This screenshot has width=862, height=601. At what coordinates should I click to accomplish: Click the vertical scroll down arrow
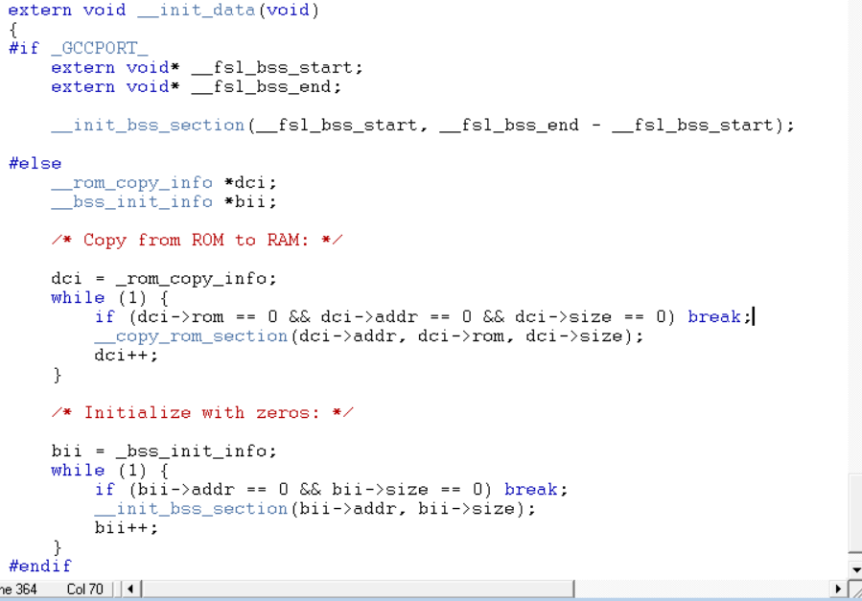tap(855, 569)
